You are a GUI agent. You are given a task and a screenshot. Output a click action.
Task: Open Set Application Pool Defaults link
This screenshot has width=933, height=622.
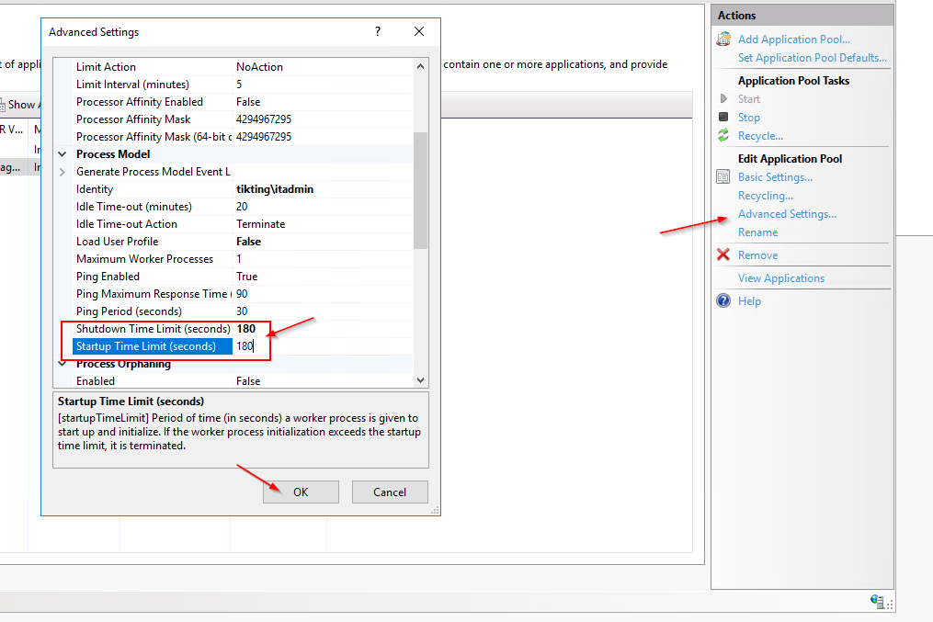[799, 58]
